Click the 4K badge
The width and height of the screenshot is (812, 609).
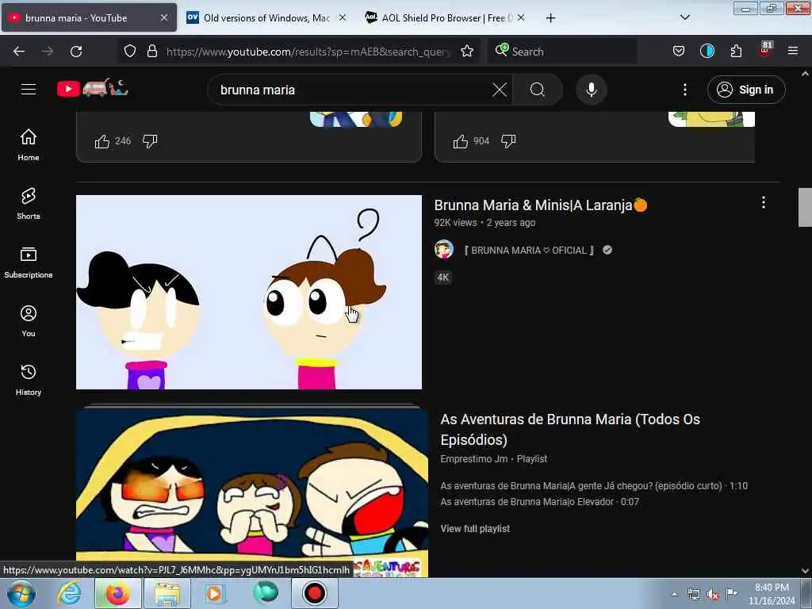click(442, 277)
